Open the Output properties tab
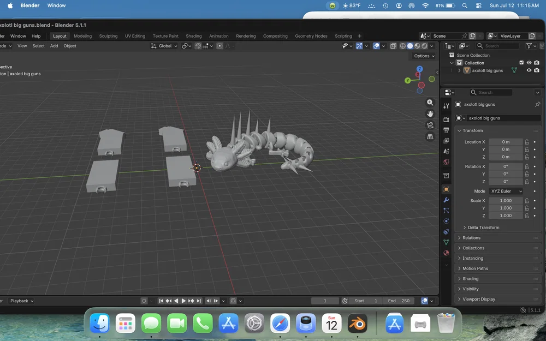 (446, 130)
